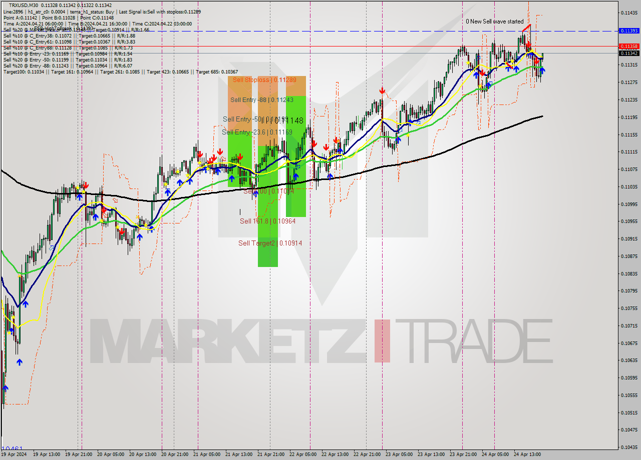Image resolution: width=641 pixels, height=460 pixels.
Task: Click the '21 Apr 05:00' time axis label
Action: 206,454
